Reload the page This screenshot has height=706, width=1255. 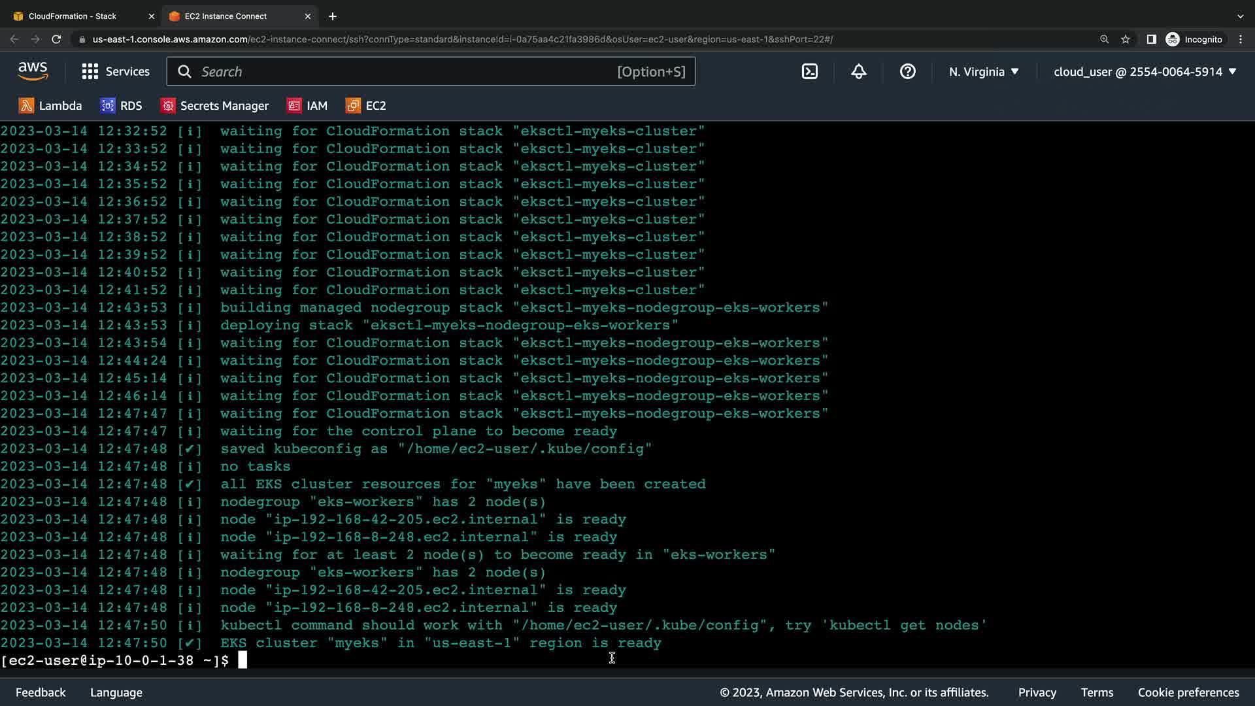click(56, 39)
